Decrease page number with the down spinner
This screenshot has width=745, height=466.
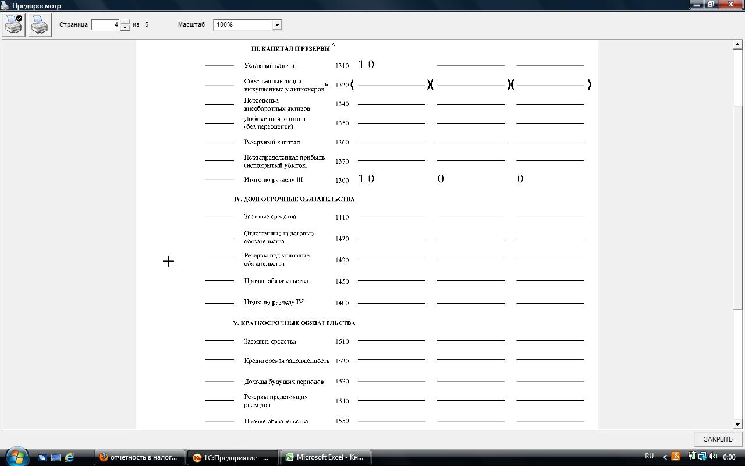coord(125,28)
